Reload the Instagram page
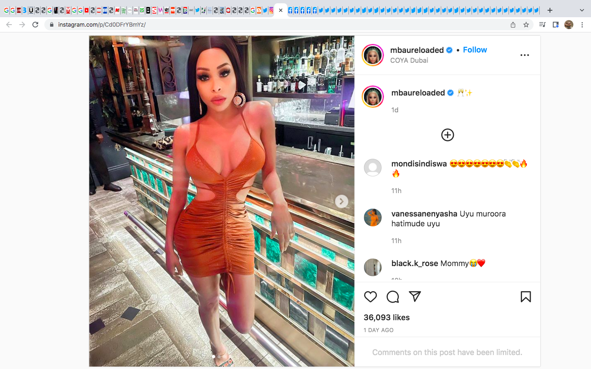Viewport: 591px width, 369px height. click(35, 25)
